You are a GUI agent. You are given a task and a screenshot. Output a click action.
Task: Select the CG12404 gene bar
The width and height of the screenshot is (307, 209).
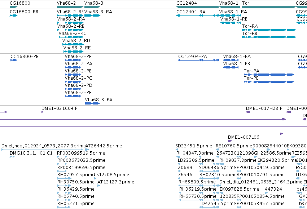(x=197, y=7)
